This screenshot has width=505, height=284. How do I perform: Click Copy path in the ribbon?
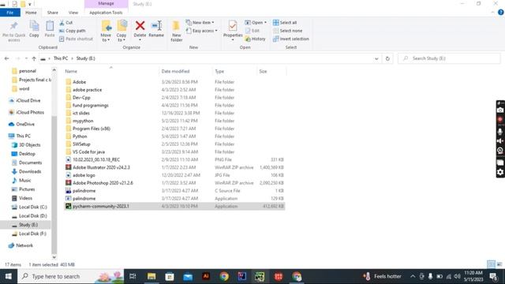click(73, 31)
